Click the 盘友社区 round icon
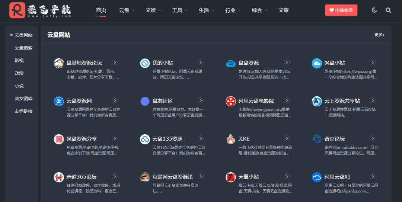The height and width of the screenshot is (202, 402). point(145,101)
